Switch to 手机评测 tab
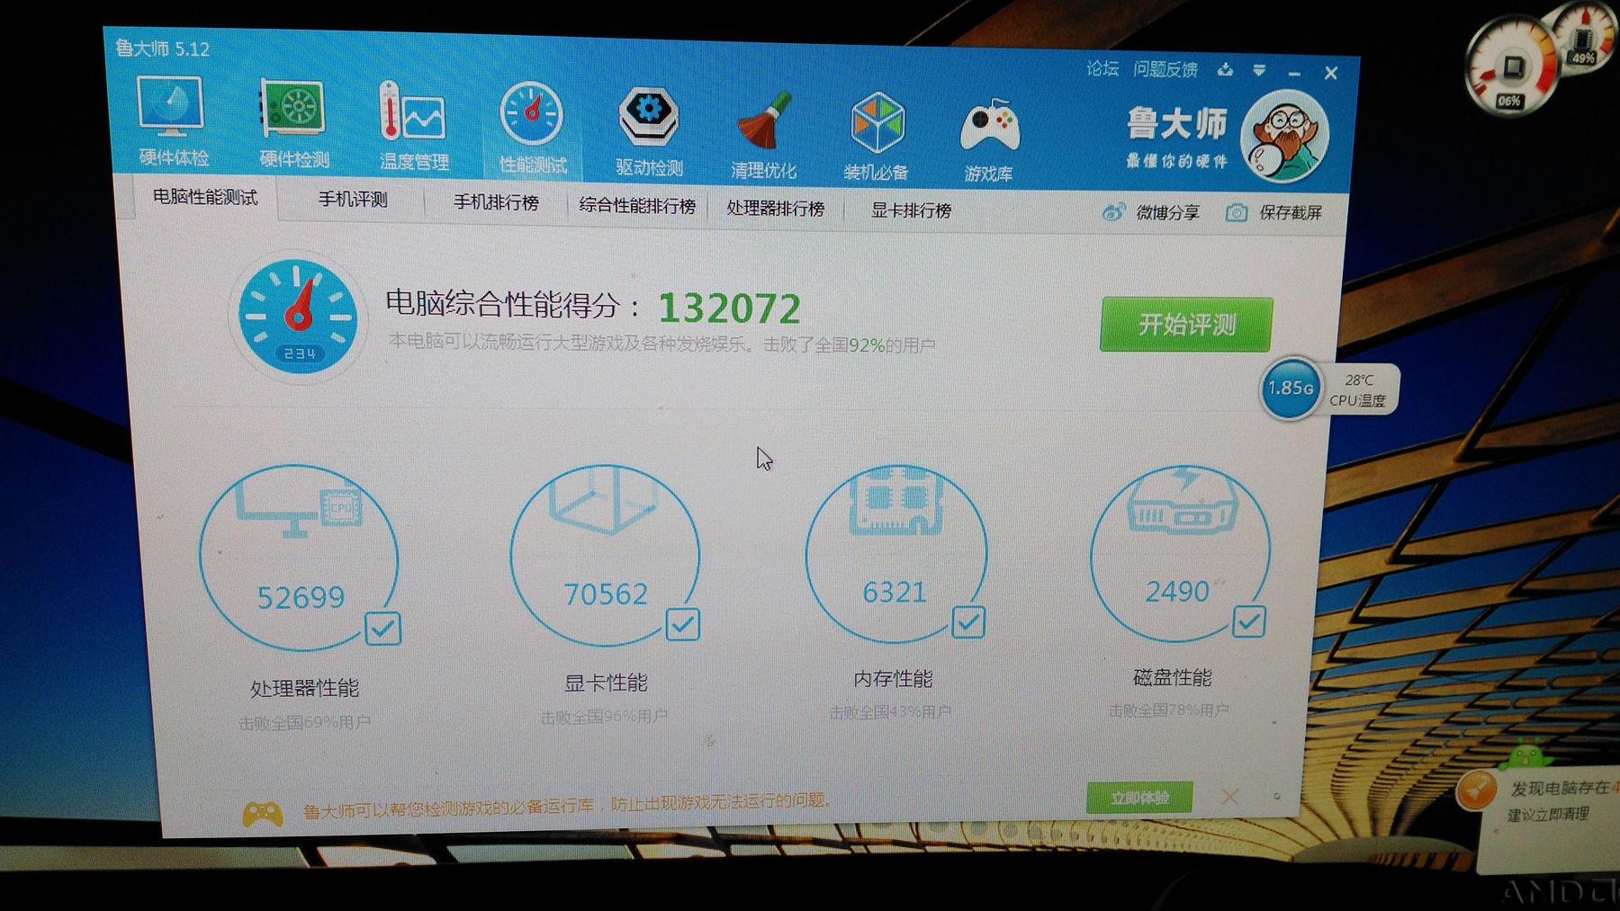 [353, 200]
